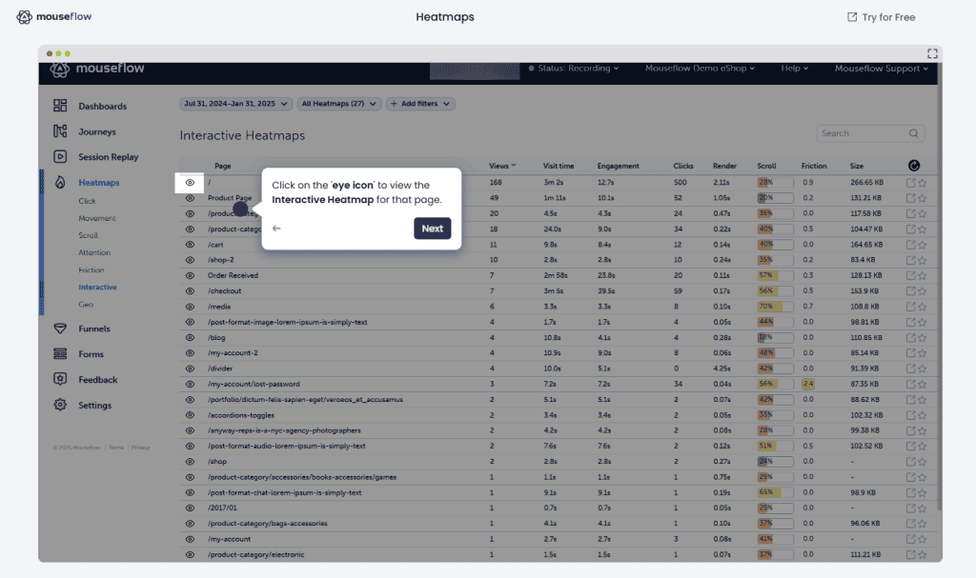Image resolution: width=976 pixels, height=578 pixels.
Task: Click scroll bar for /media row
Action: 775,307
